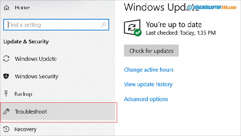Open Windows Security section
Screen dimensions: 241x136
[x=36, y=76]
